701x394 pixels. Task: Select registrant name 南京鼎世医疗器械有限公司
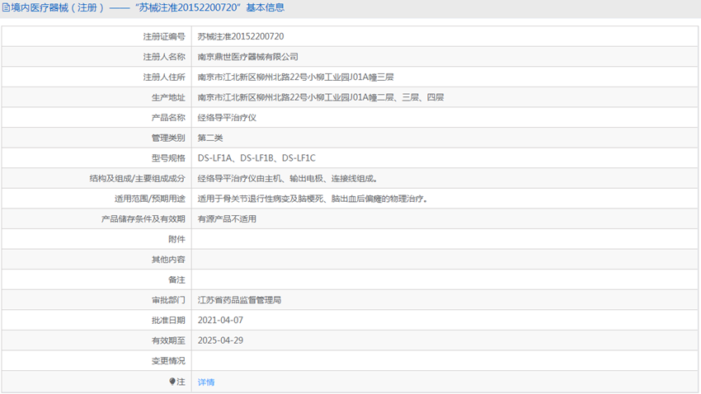click(247, 57)
